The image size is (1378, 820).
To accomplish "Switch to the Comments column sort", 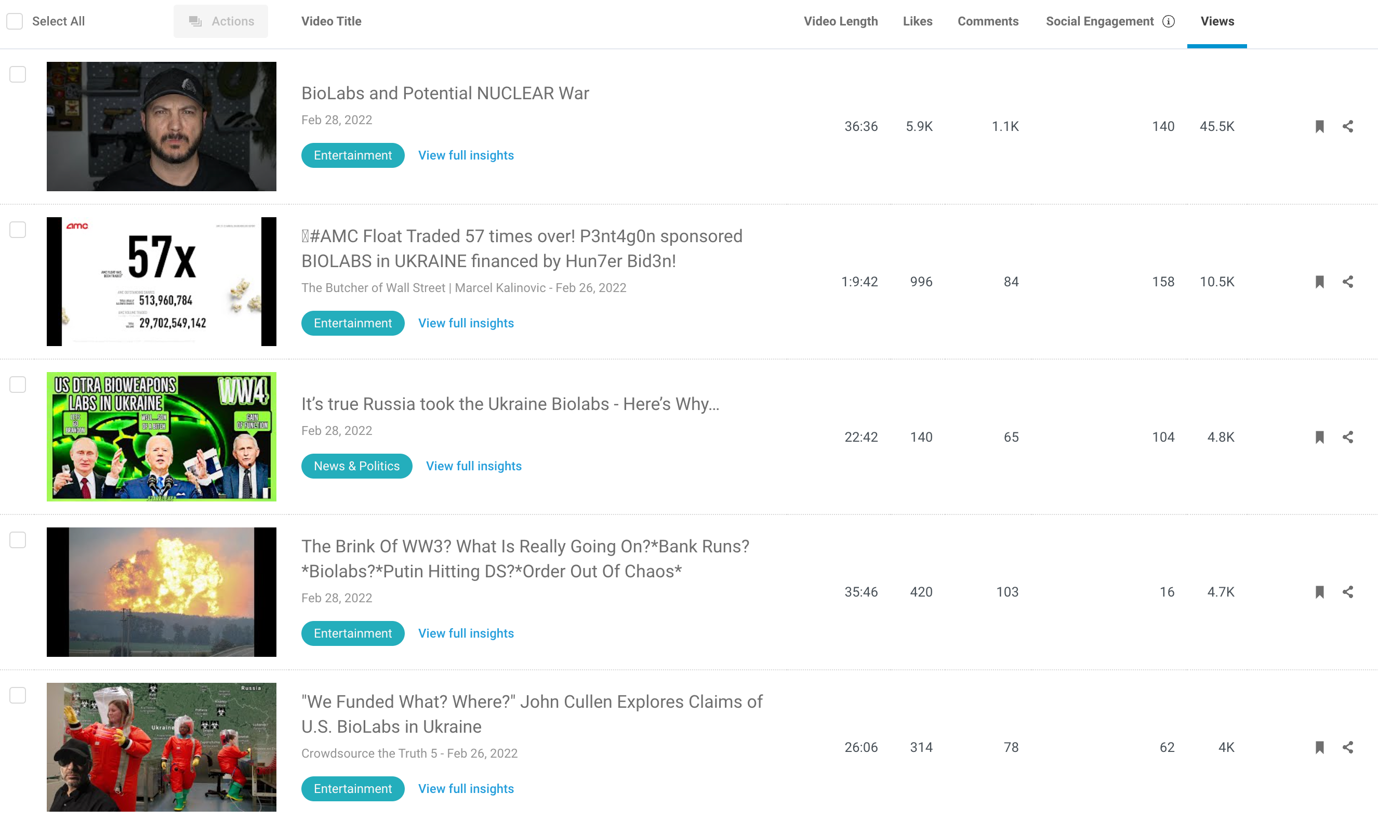I will pos(988,21).
